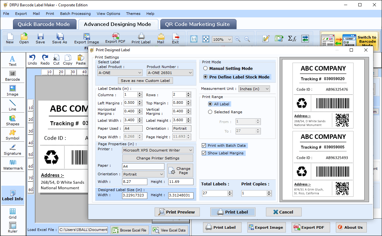
Task: Select Pre Define Label Stock Mode
Action: (x=206, y=77)
